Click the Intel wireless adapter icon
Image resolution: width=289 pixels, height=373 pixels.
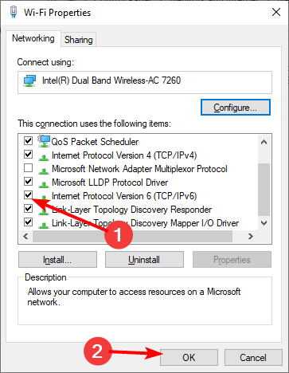click(29, 80)
